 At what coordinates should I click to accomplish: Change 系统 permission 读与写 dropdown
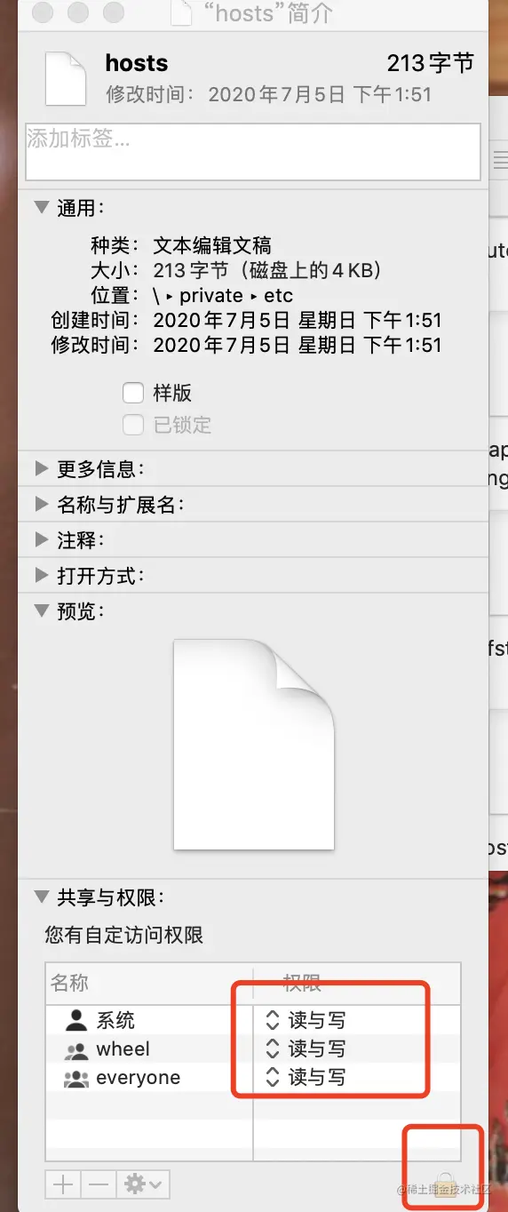pyautogui.click(x=305, y=1020)
